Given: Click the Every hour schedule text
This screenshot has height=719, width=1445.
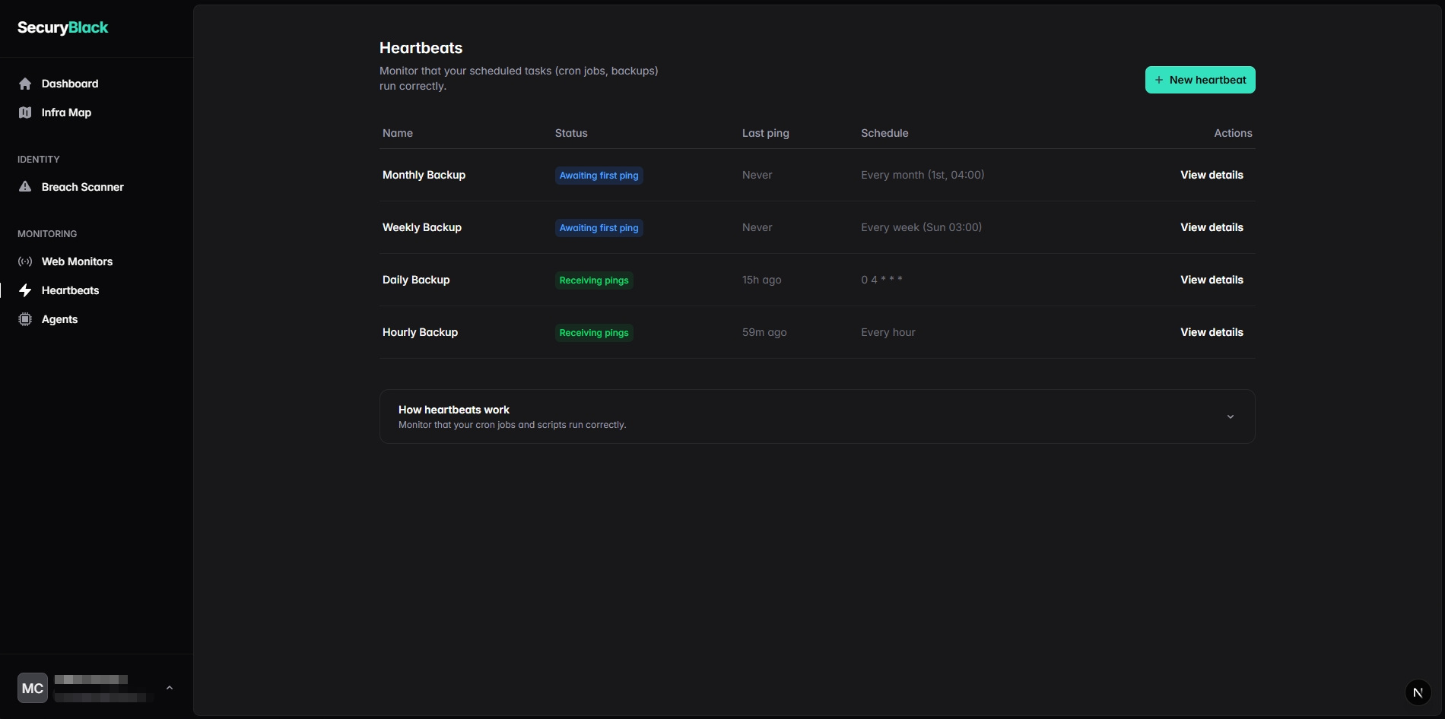Looking at the screenshot, I should point(888,332).
